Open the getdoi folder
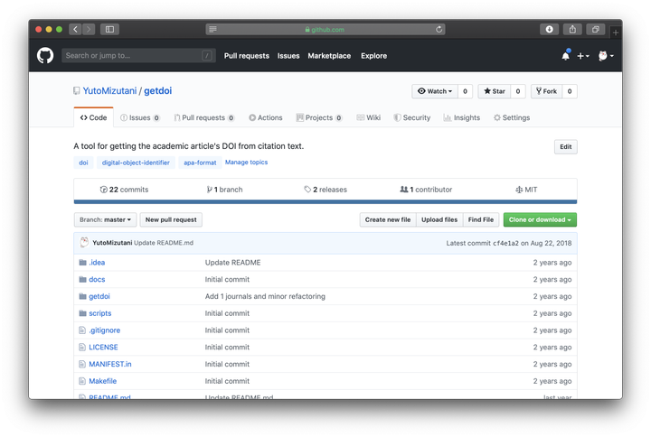651x437 pixels. pyautogui.click(x=99, y=296)
